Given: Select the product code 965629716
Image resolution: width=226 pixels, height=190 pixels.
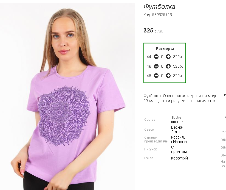Looking at the screenshot, I should tap(162, 15).
